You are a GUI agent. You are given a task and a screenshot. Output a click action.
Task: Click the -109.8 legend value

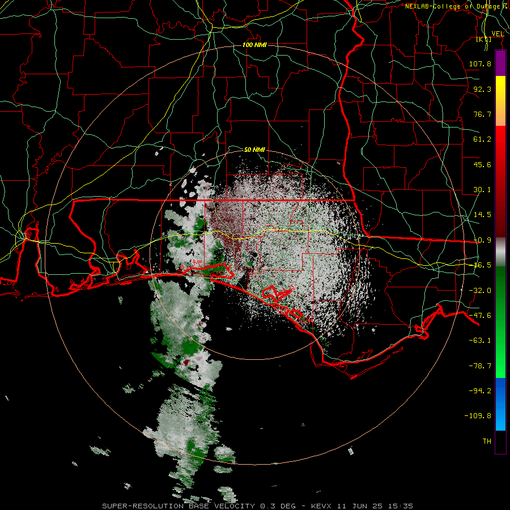click(x=478, y=416)
